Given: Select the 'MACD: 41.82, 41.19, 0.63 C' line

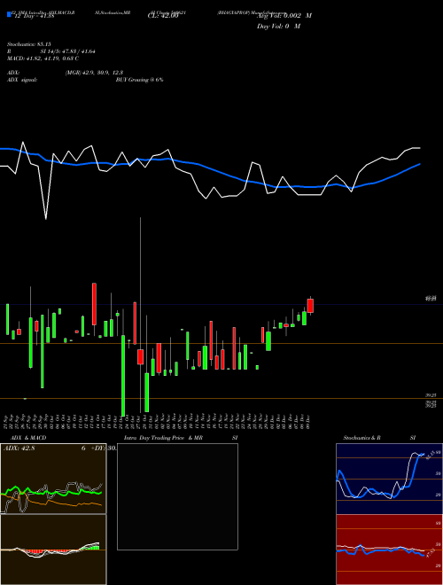Looking at the screenshot, I should pyautogui.click(x=43, y=58).
